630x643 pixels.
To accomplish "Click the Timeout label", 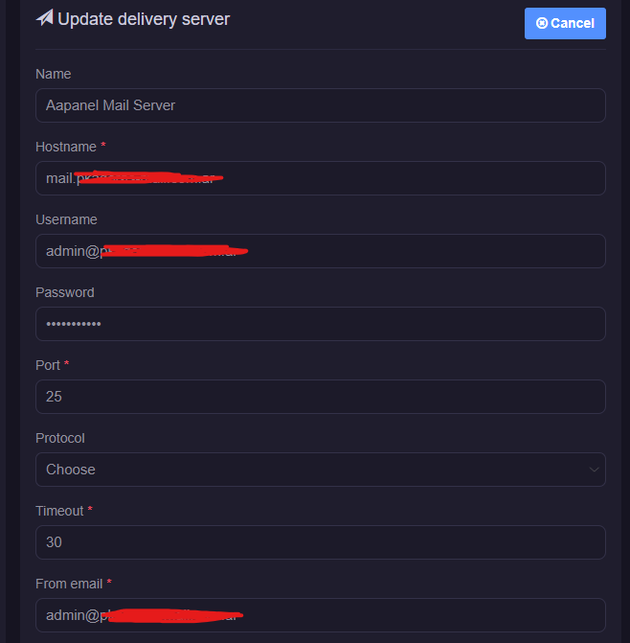I will click(x=59, y=511).
